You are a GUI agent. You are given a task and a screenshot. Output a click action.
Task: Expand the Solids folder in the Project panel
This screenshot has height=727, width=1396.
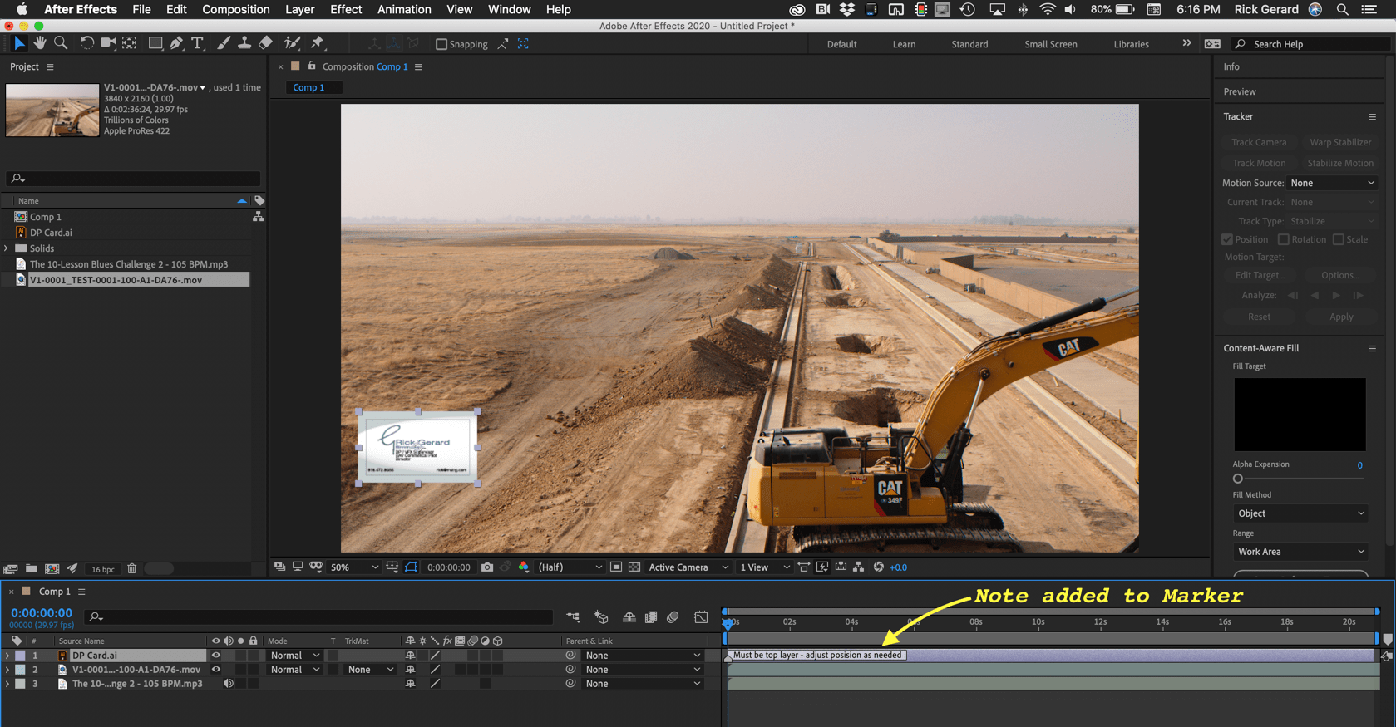[7, 248]
